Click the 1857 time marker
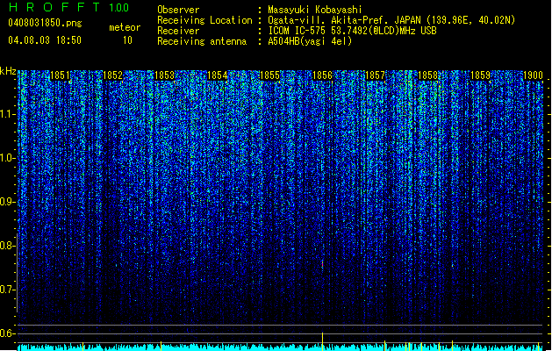The width and height of the screenshot is (552, 351). pos(376,75)
